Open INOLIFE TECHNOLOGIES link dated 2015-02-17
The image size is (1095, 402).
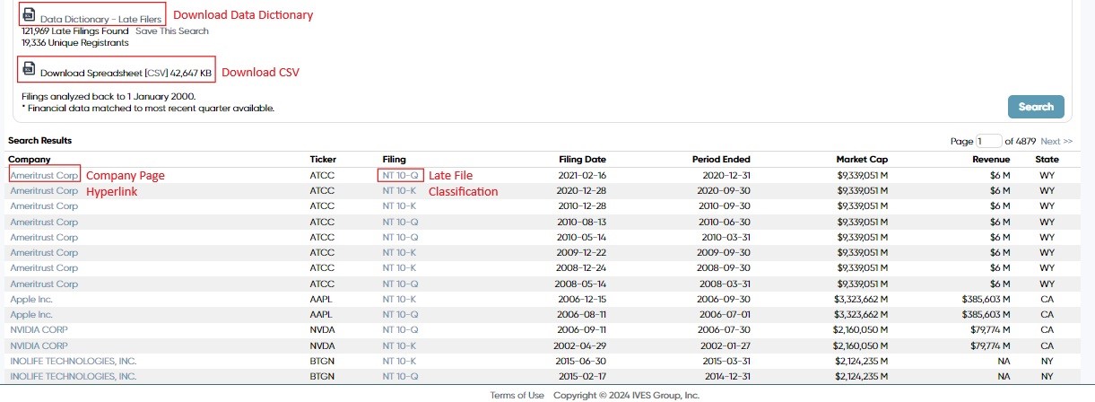74,376
